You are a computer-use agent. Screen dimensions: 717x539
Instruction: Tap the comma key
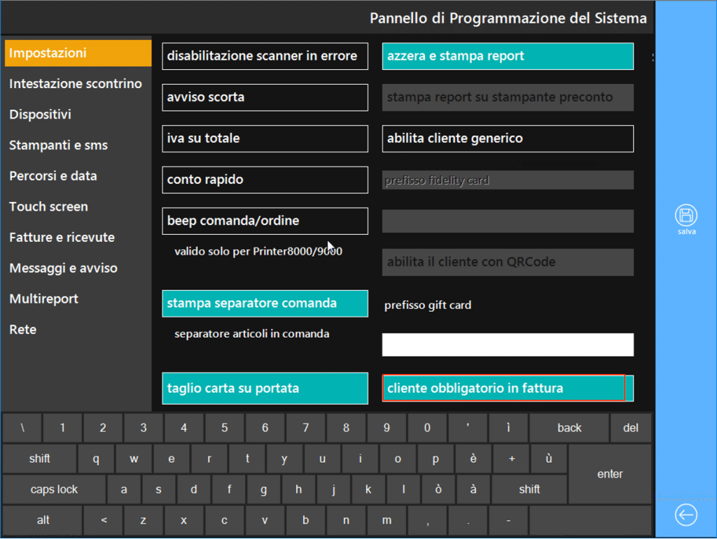(427, 520)
